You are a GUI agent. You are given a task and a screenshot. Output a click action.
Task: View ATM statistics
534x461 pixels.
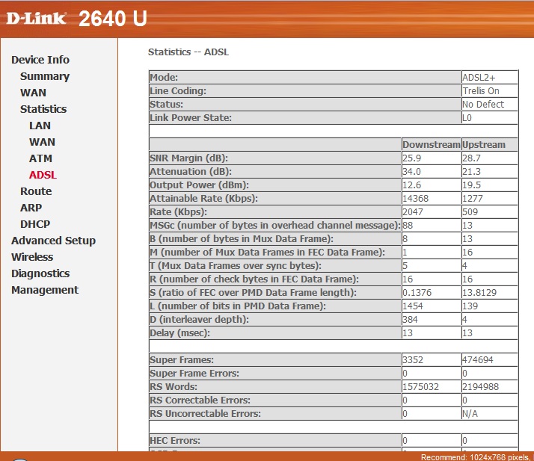(x=40, y=158)
